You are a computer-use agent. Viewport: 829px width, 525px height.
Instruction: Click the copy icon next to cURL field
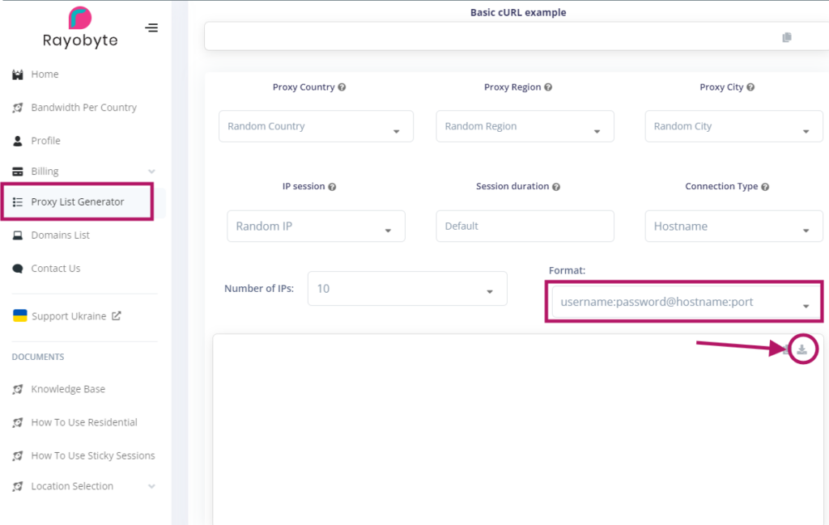point(785,36)
